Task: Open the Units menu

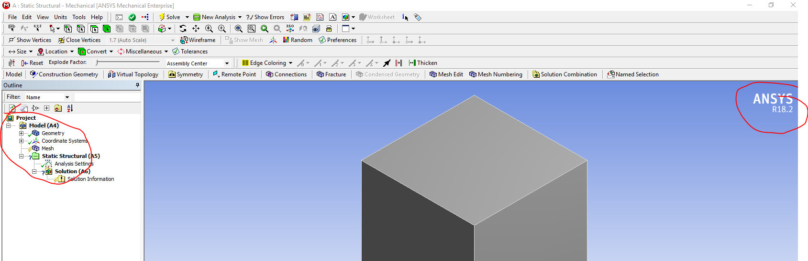Action: point(60,17)
